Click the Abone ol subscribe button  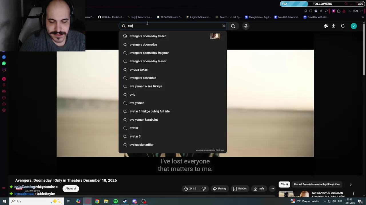point(71,188)
